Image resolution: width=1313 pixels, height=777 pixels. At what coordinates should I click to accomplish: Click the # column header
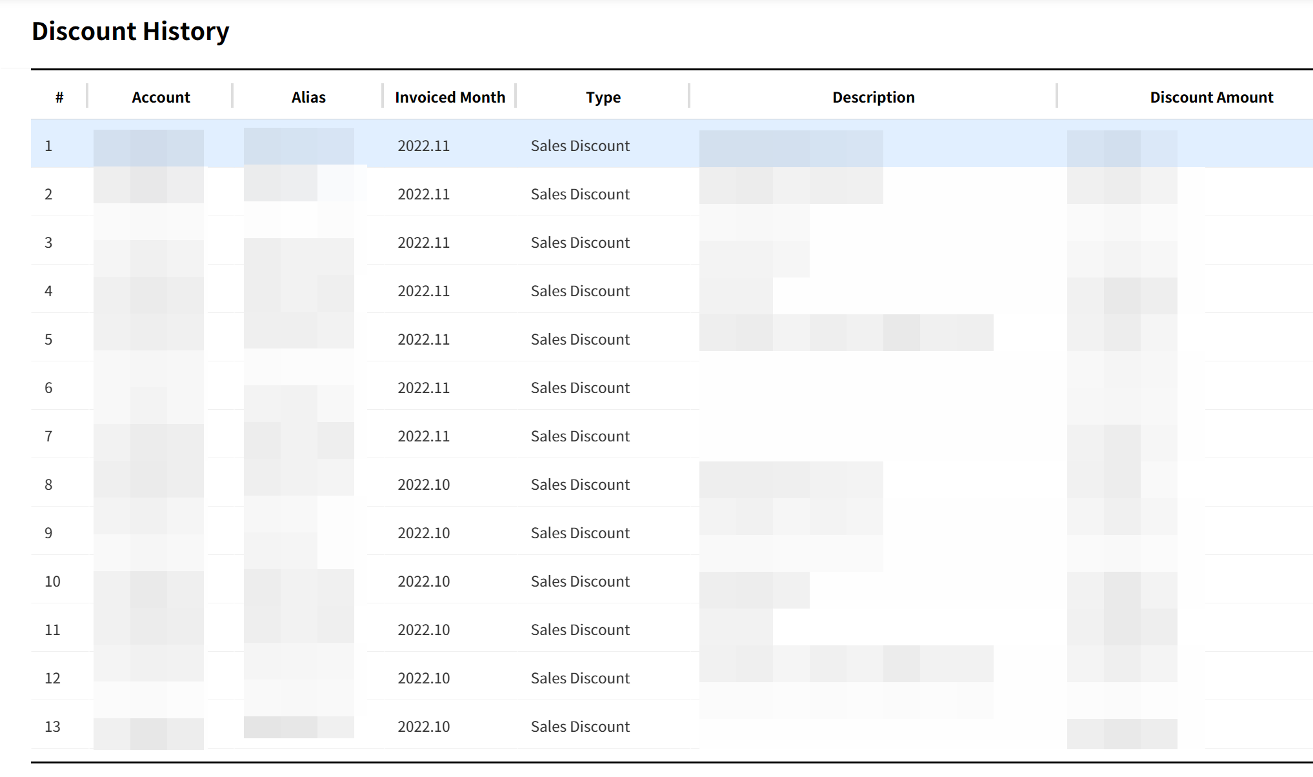coord(59,97)
